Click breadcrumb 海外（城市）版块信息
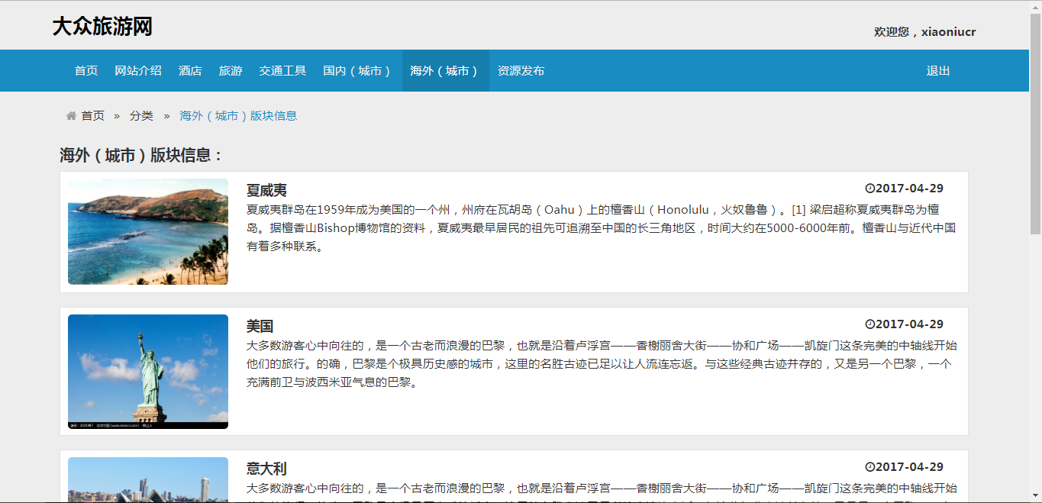The width and height of the screenshot is (1042, 503). (238, 116)
